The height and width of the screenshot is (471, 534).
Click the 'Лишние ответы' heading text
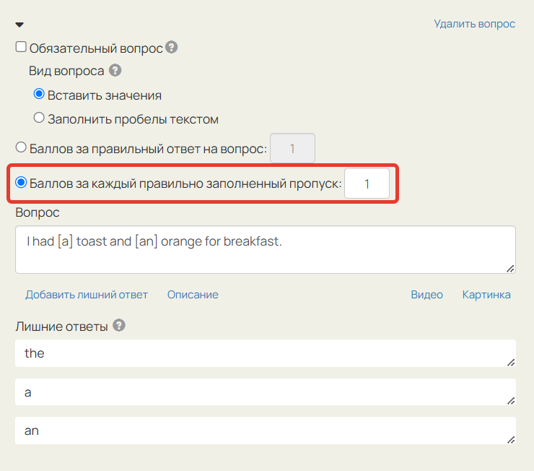point(61,327)
